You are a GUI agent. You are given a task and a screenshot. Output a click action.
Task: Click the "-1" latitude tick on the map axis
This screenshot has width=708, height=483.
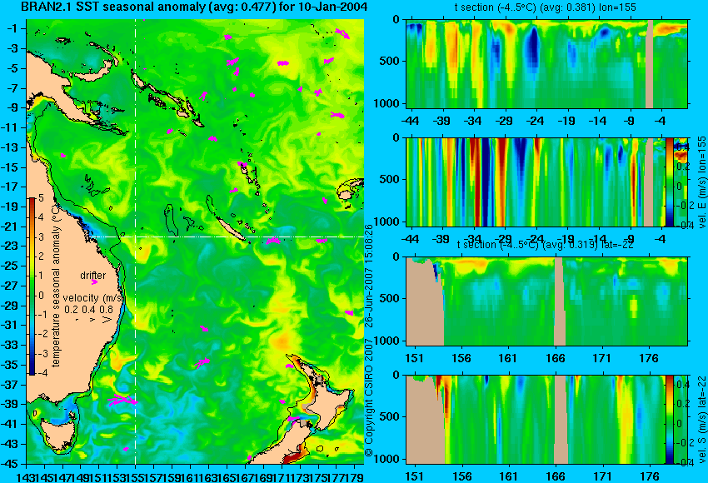coord(12,28)
